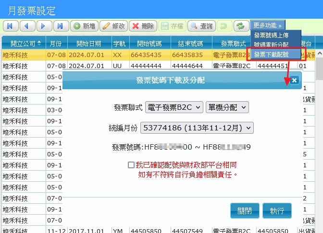Sort by the 開立公司 column header
This screenshot has height=233, width=323.
22,43
